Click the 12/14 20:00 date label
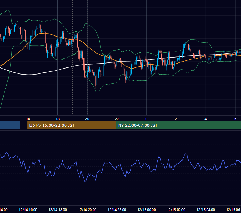The width and height of the screenshot is (241, 213). [87, 210]
